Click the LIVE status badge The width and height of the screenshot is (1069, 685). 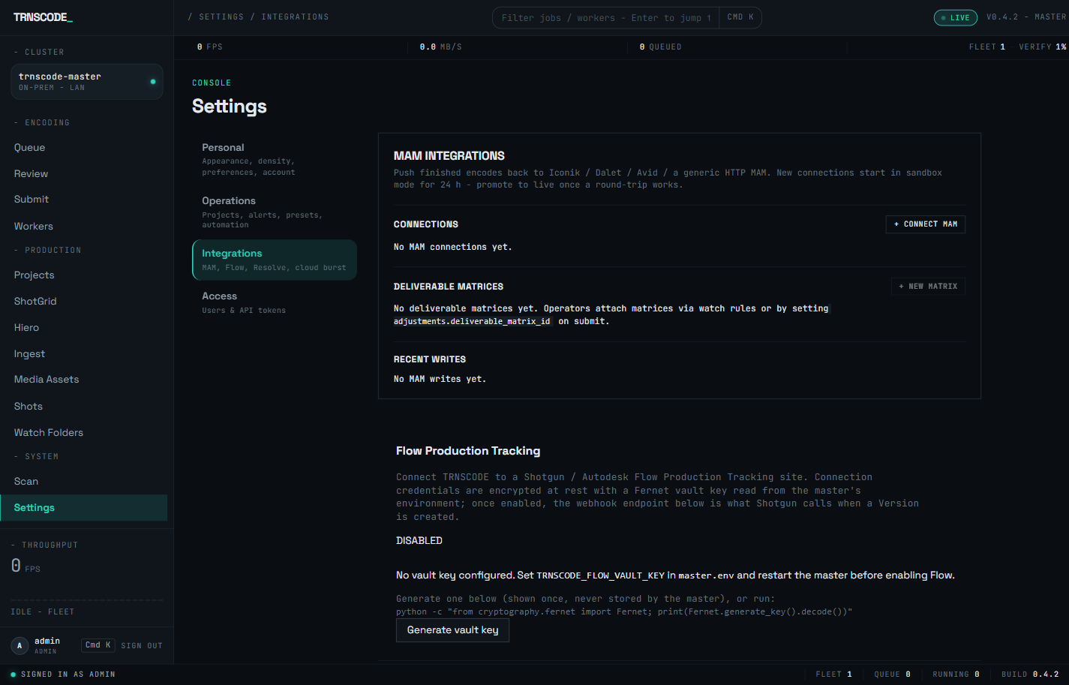click(955, 18)
